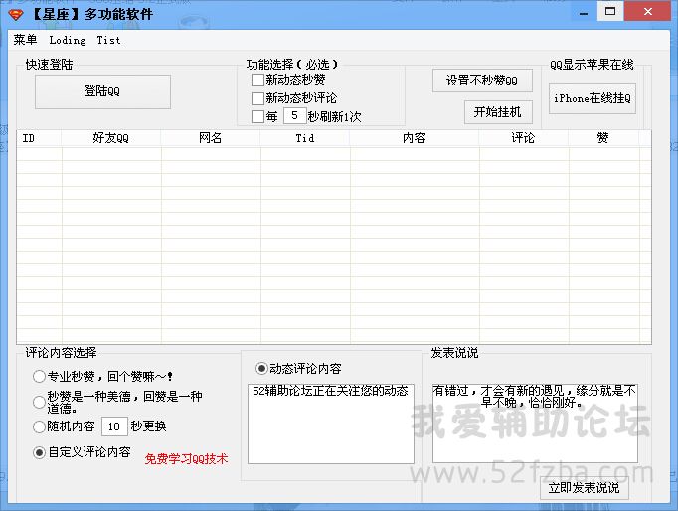Open the Loding menu

pos(68,40)
